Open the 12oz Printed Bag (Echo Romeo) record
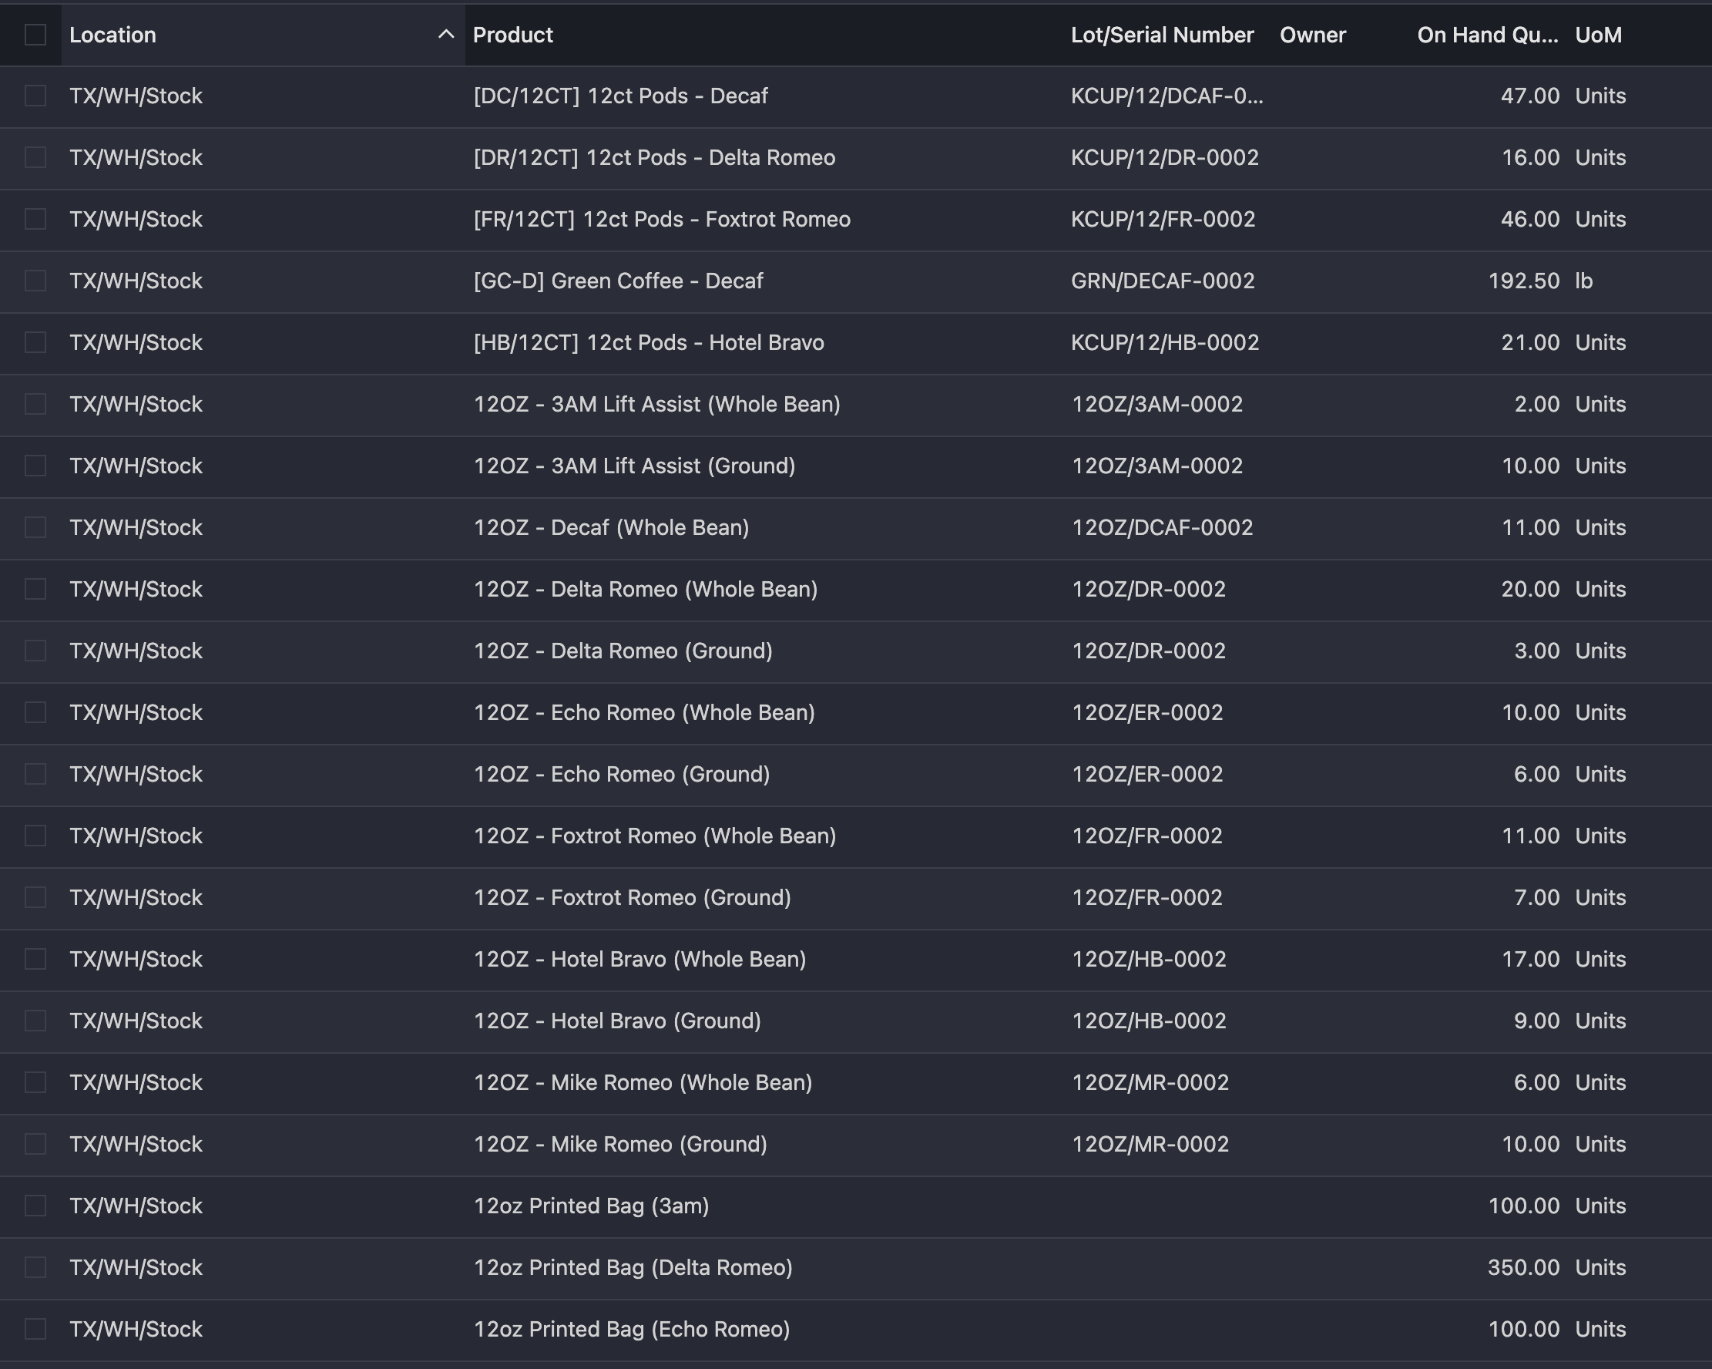 [x=633, y=1328]
